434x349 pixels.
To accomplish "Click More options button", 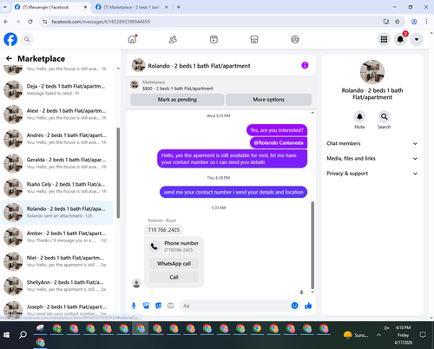I will pos(268,100).
